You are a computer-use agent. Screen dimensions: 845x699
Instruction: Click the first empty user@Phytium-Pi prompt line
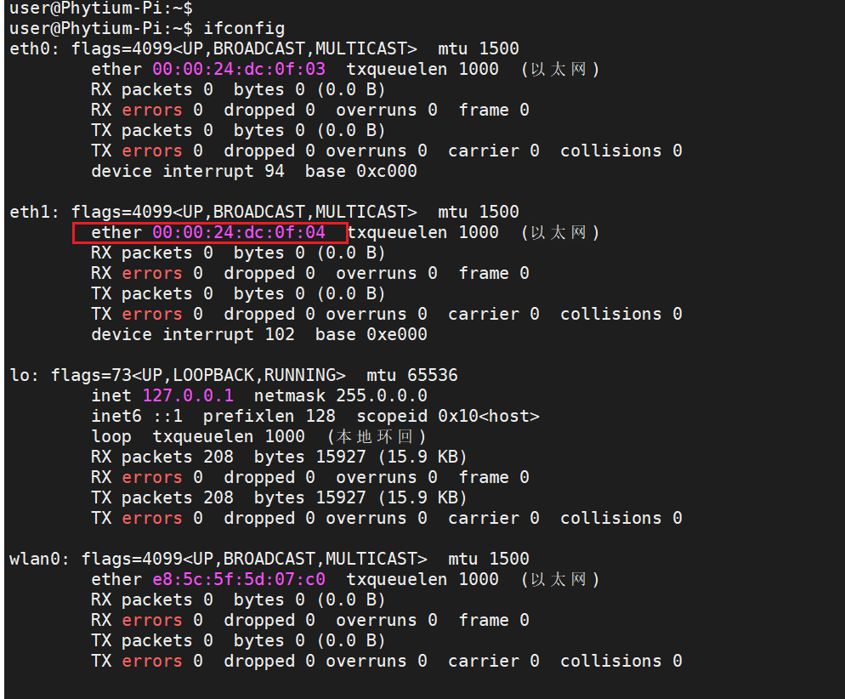pos(101,8)
